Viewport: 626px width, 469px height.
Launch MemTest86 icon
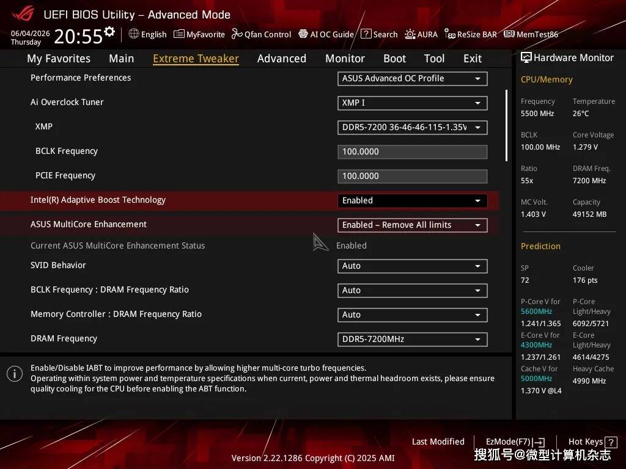point(509,34)
